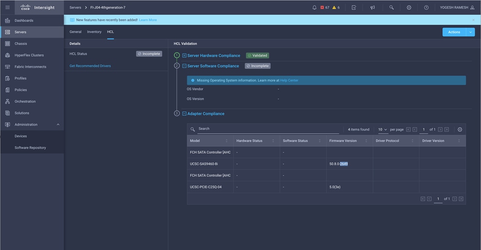Image resolution: width=481 pixels, height=250 pixels.
Task: Go to Dashboards in sidebar
Action: [32, 21]
